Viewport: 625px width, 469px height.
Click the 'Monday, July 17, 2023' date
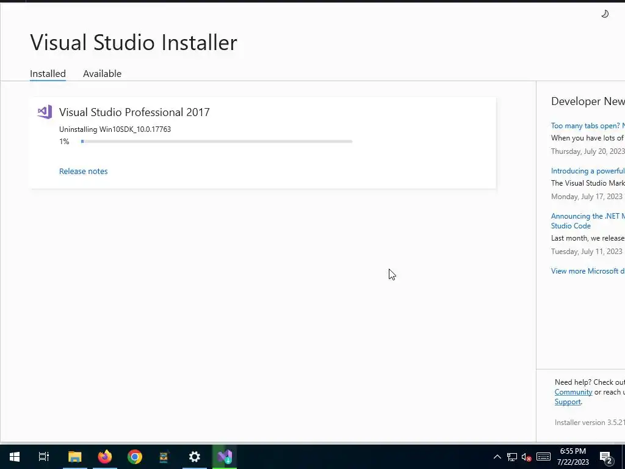(587, 196)
